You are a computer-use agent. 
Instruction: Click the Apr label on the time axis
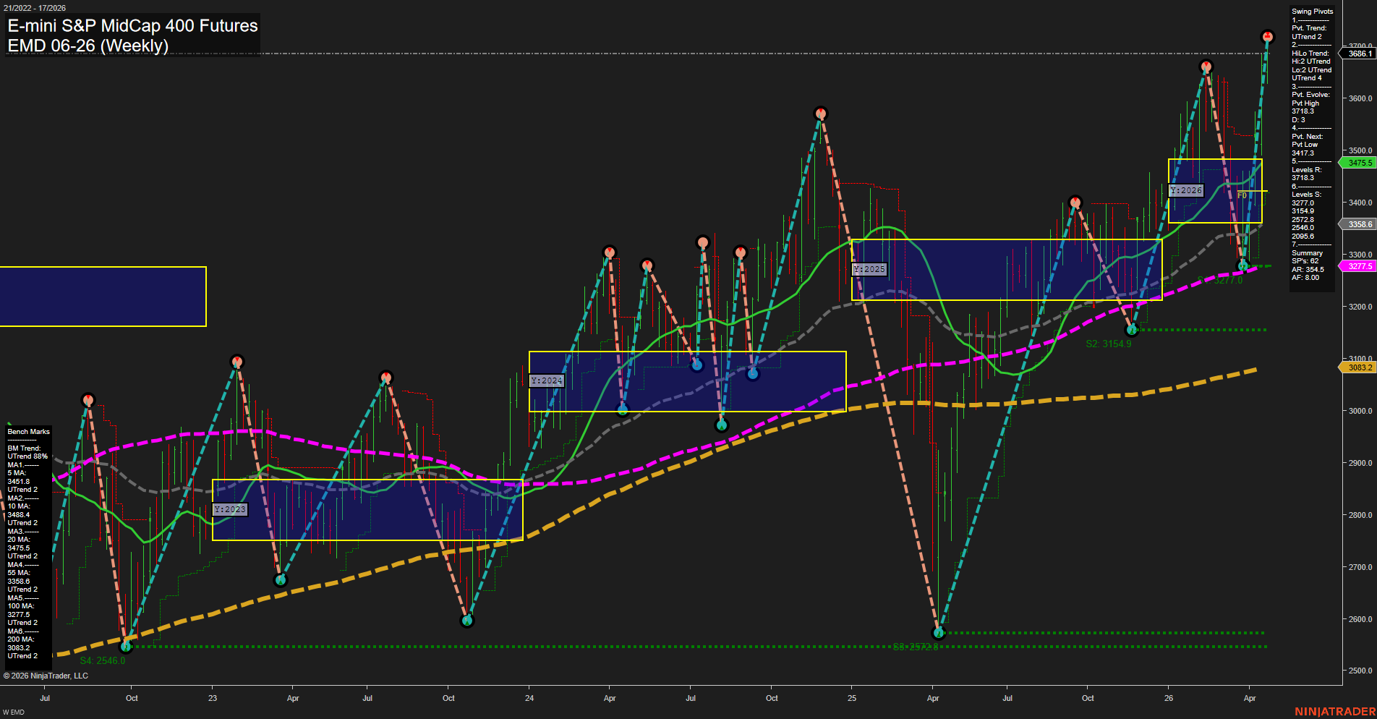(1250, 698)
